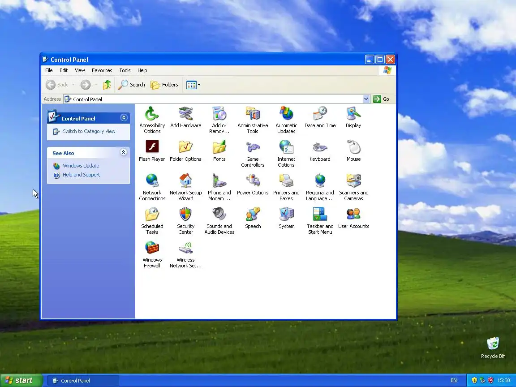Toggle the Folders pane button
Viewport: 516px width, 387px height.
tap(164, 85)
